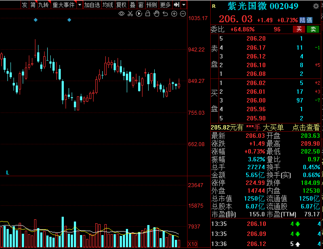Toggle the chart lock icon
The width and height of the screenshot is (323, 249).
(x=148, y=14)
